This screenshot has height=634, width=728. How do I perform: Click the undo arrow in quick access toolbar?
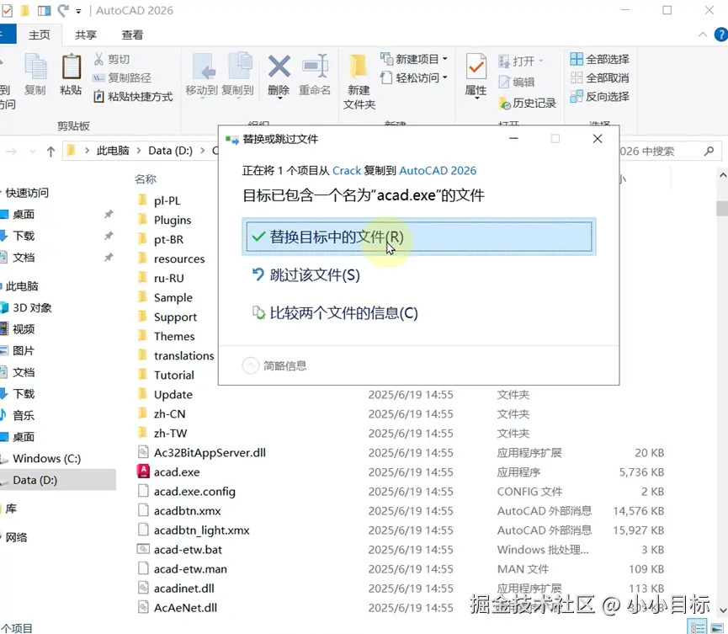pos(63,10)
